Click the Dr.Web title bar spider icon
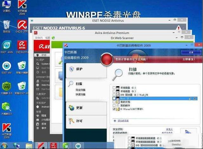 click(53, 38)
